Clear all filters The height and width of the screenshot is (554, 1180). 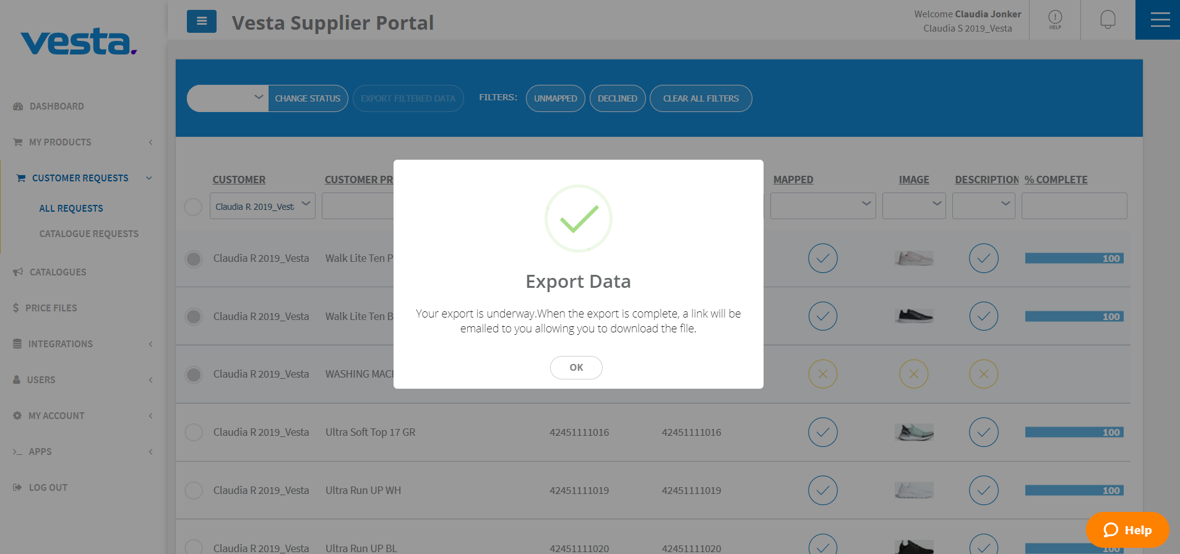700,98
